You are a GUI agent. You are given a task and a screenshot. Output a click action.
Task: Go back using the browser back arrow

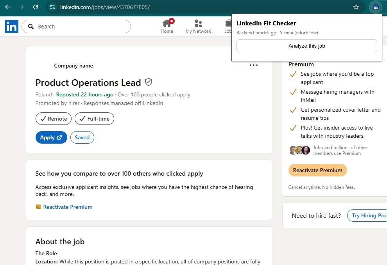[x=7, y=7]
